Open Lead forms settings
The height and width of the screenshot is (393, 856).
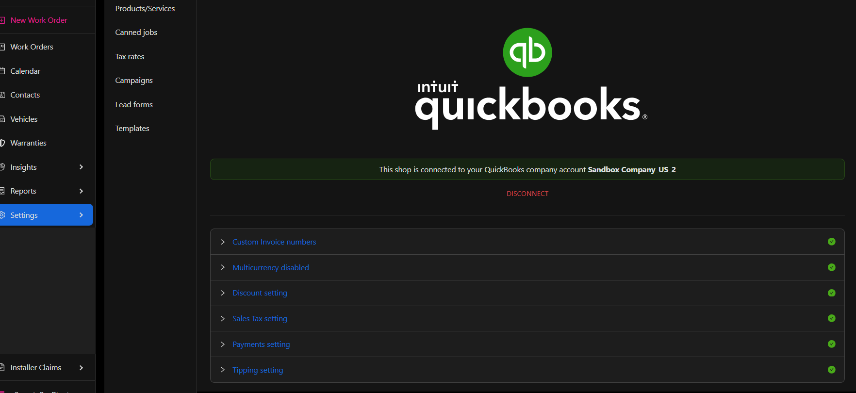(134, 105)
